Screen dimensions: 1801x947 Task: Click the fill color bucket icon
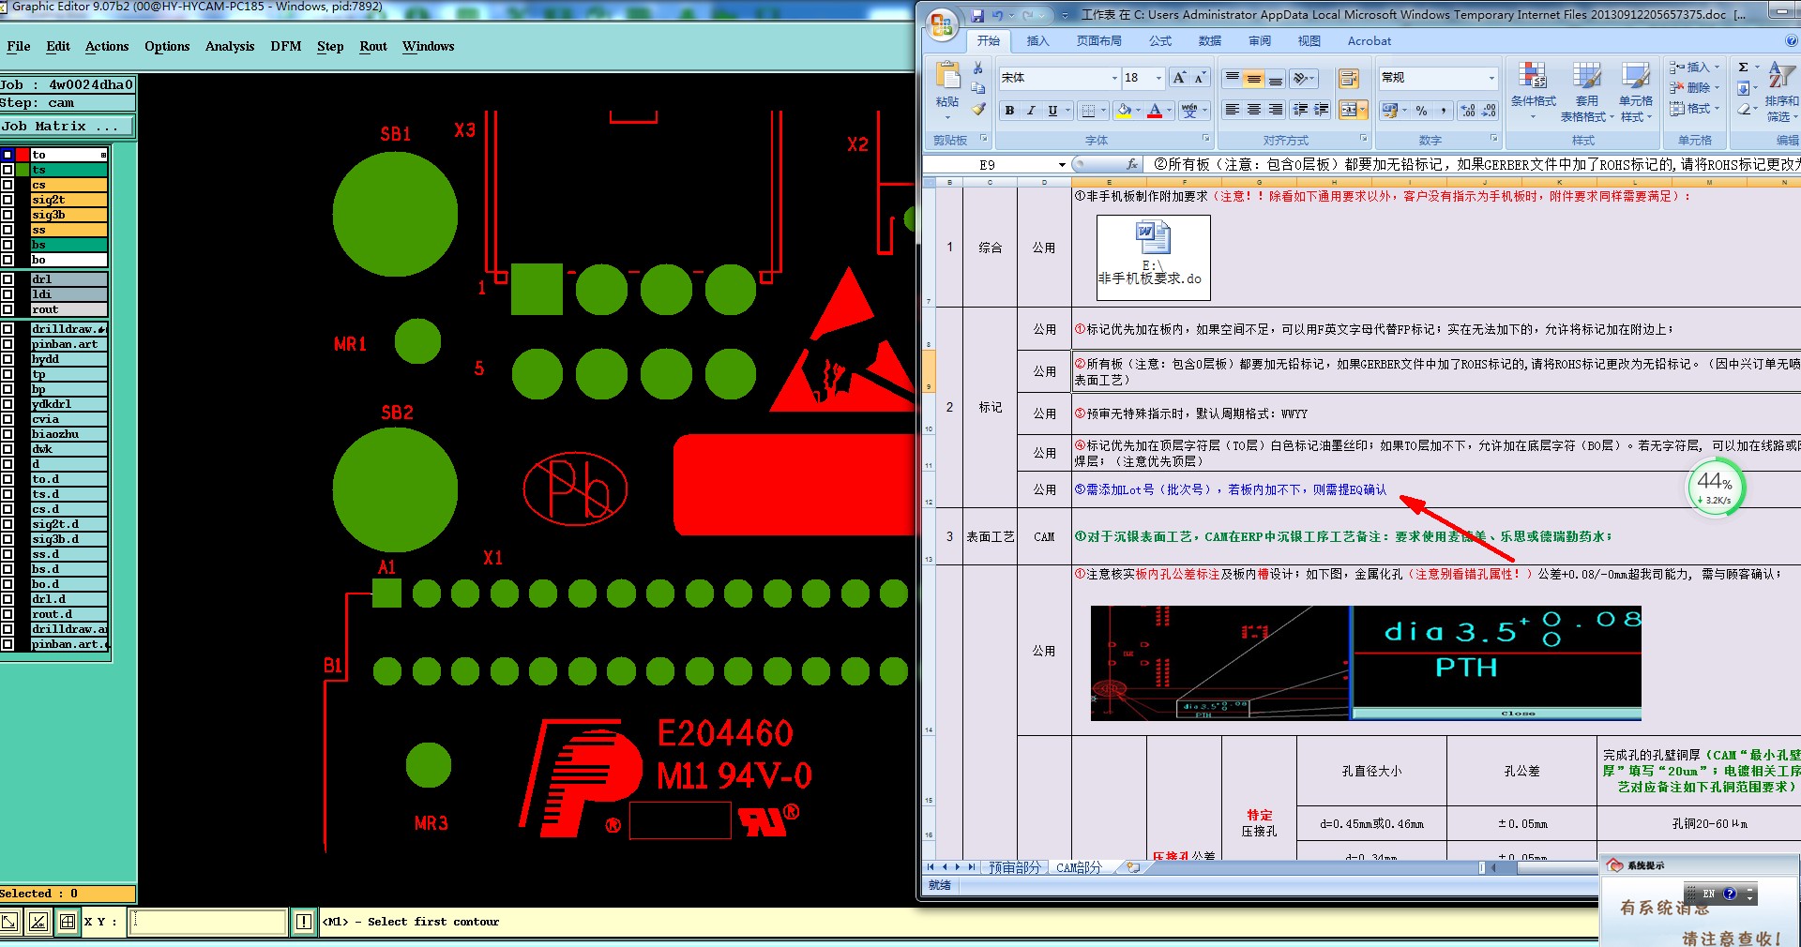pyautogui.click(x=1124, y=111)
